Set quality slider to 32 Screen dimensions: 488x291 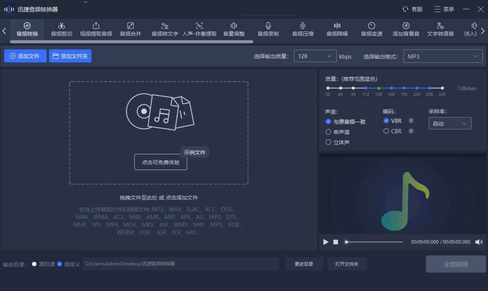pos(328,88)
